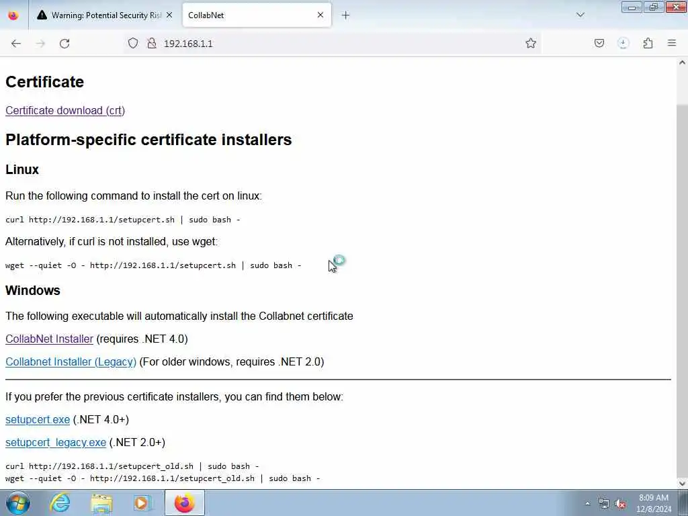Click the insecure connection padlock icon

[x=152, y=43]
